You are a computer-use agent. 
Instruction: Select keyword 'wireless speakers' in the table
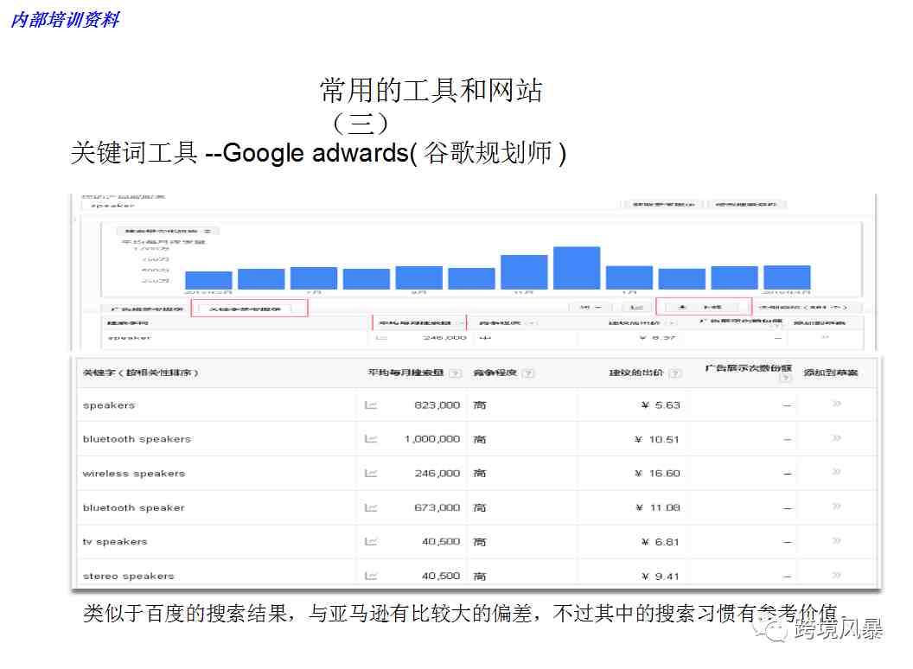coord(134,474)
